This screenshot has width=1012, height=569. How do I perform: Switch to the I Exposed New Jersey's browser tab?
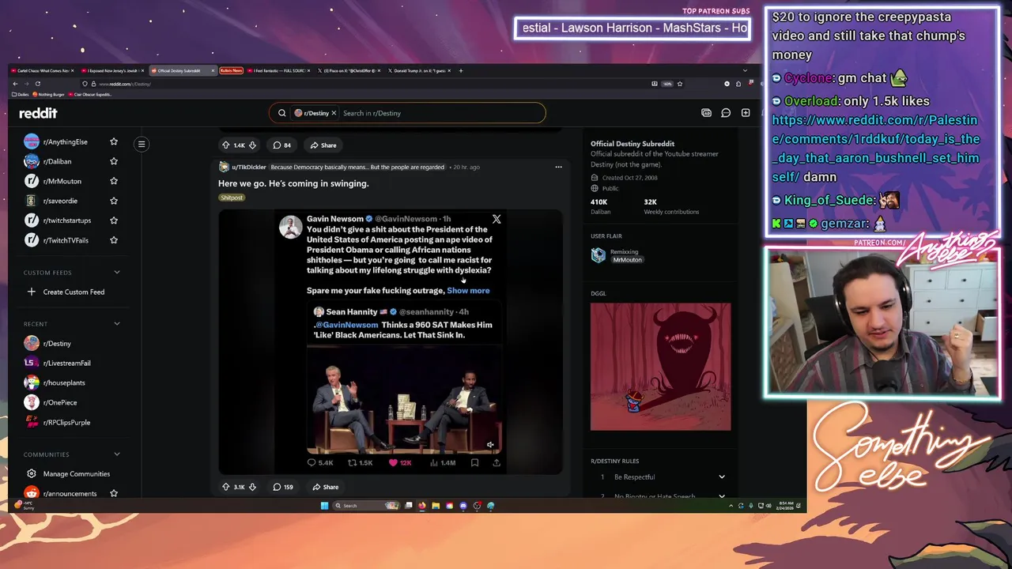(x=113, y=70)
